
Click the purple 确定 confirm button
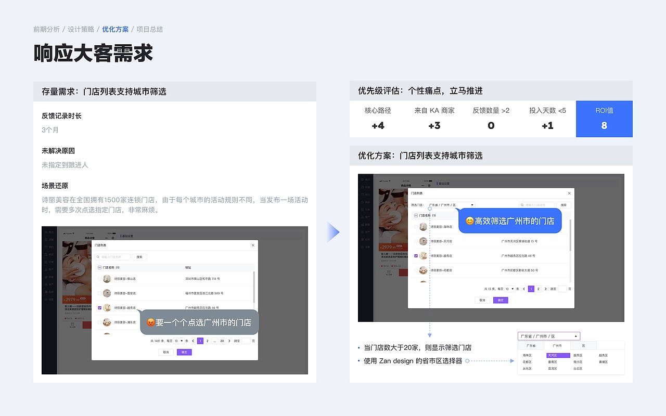tap(501, 300)
